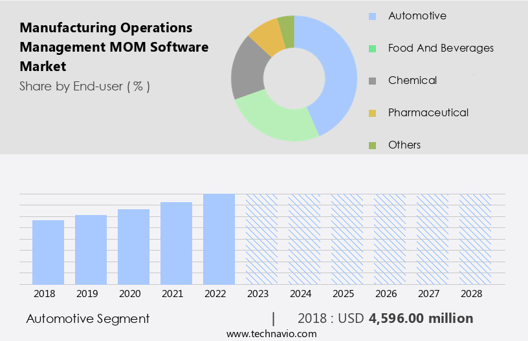Viewport: 528px width, 341px height.
Task: Click the green Food And Beverages legend swatch
Action: (372, 48)
